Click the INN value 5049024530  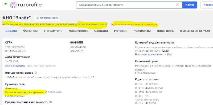click(x=78, y=47)
